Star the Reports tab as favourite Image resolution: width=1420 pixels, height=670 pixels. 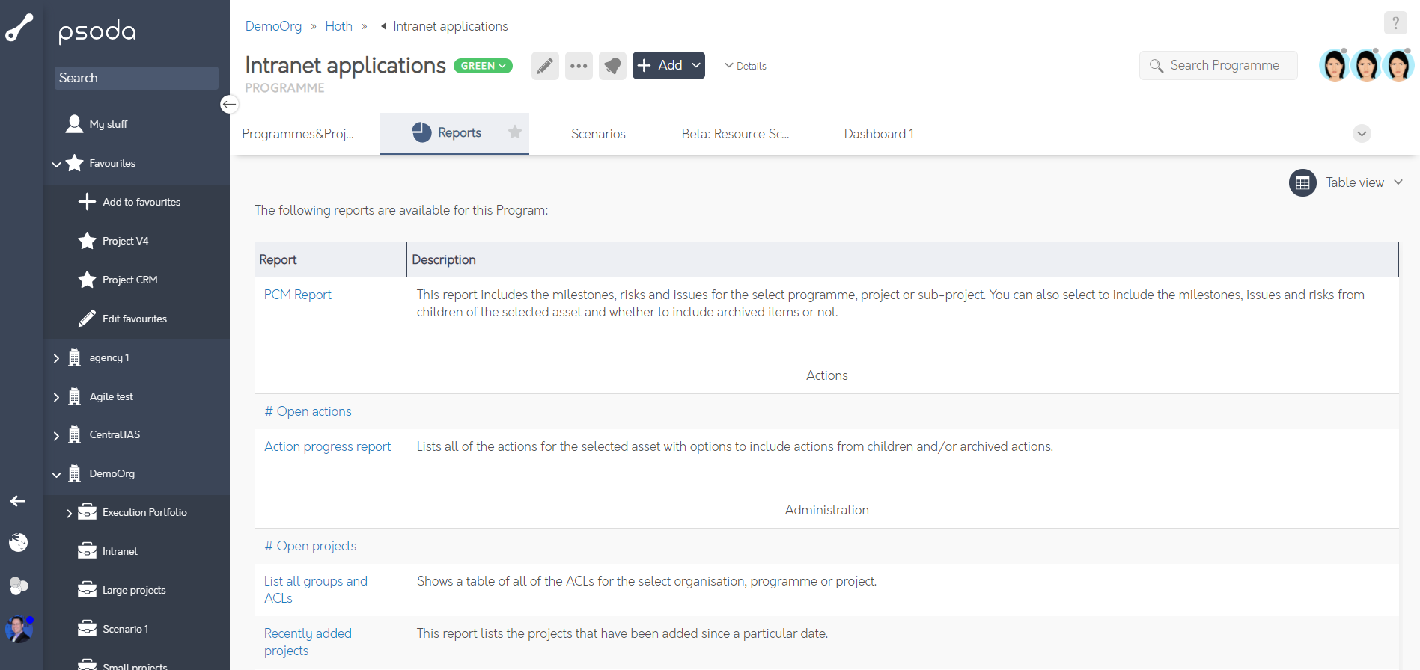[x=514, y=132]
